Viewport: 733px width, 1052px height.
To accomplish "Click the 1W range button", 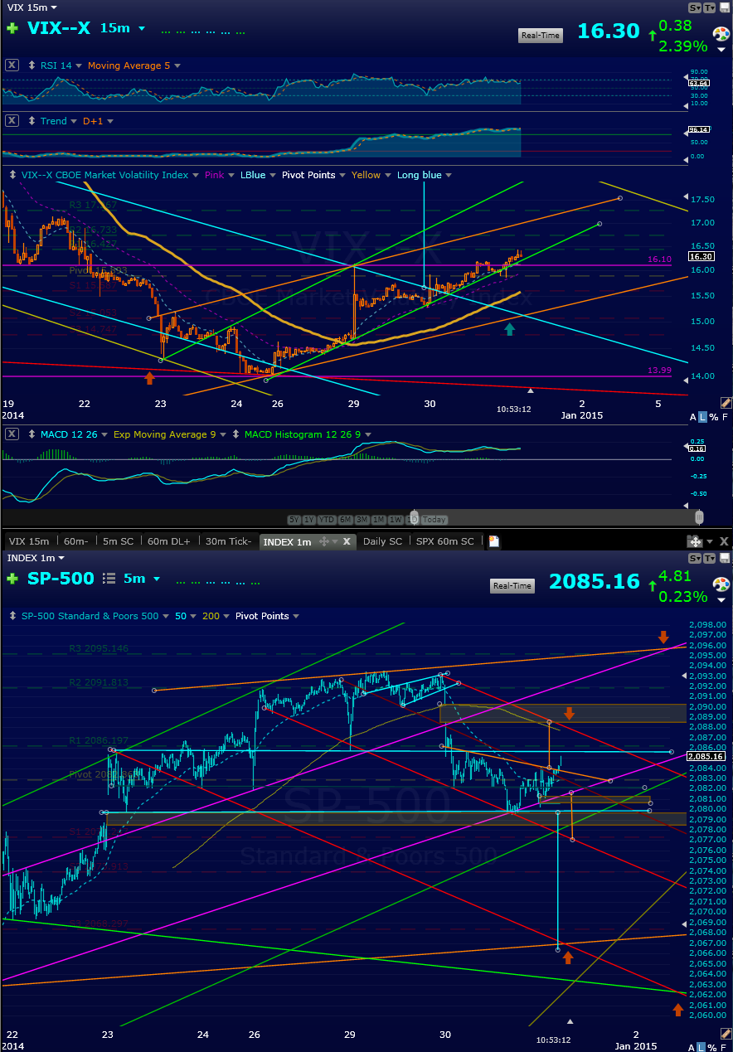I will [x=395, y=520].
